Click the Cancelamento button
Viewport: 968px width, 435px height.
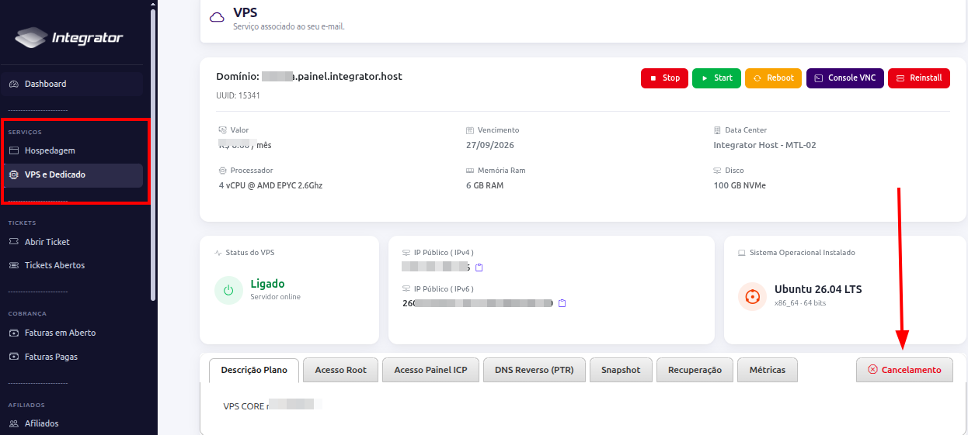pyautogui.click(x=904, y=370)
